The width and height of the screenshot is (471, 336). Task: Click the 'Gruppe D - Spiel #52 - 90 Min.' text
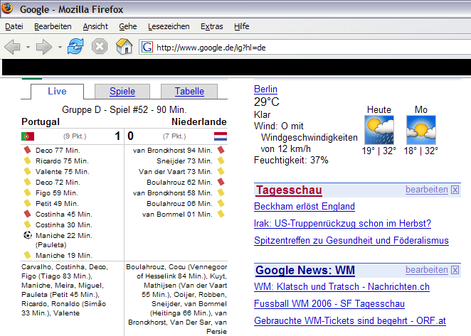point(125,109)
